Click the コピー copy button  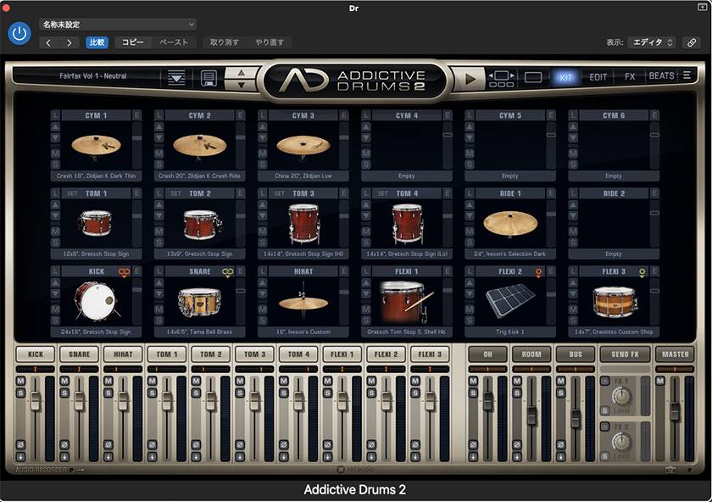[x=132, y=42]
